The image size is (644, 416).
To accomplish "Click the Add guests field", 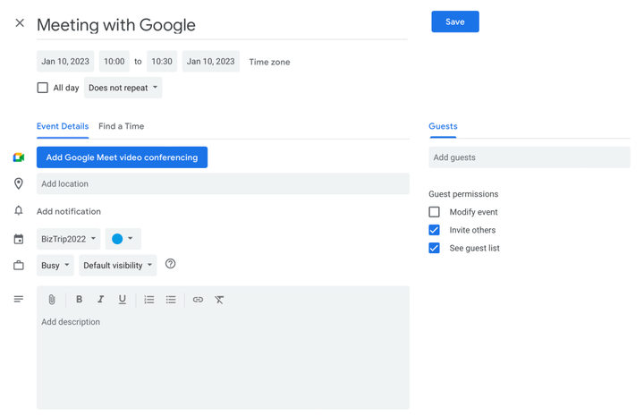I will 530,157.
